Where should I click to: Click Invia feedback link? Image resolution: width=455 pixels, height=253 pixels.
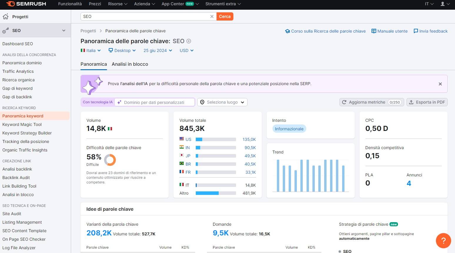[x=431, y=31]
